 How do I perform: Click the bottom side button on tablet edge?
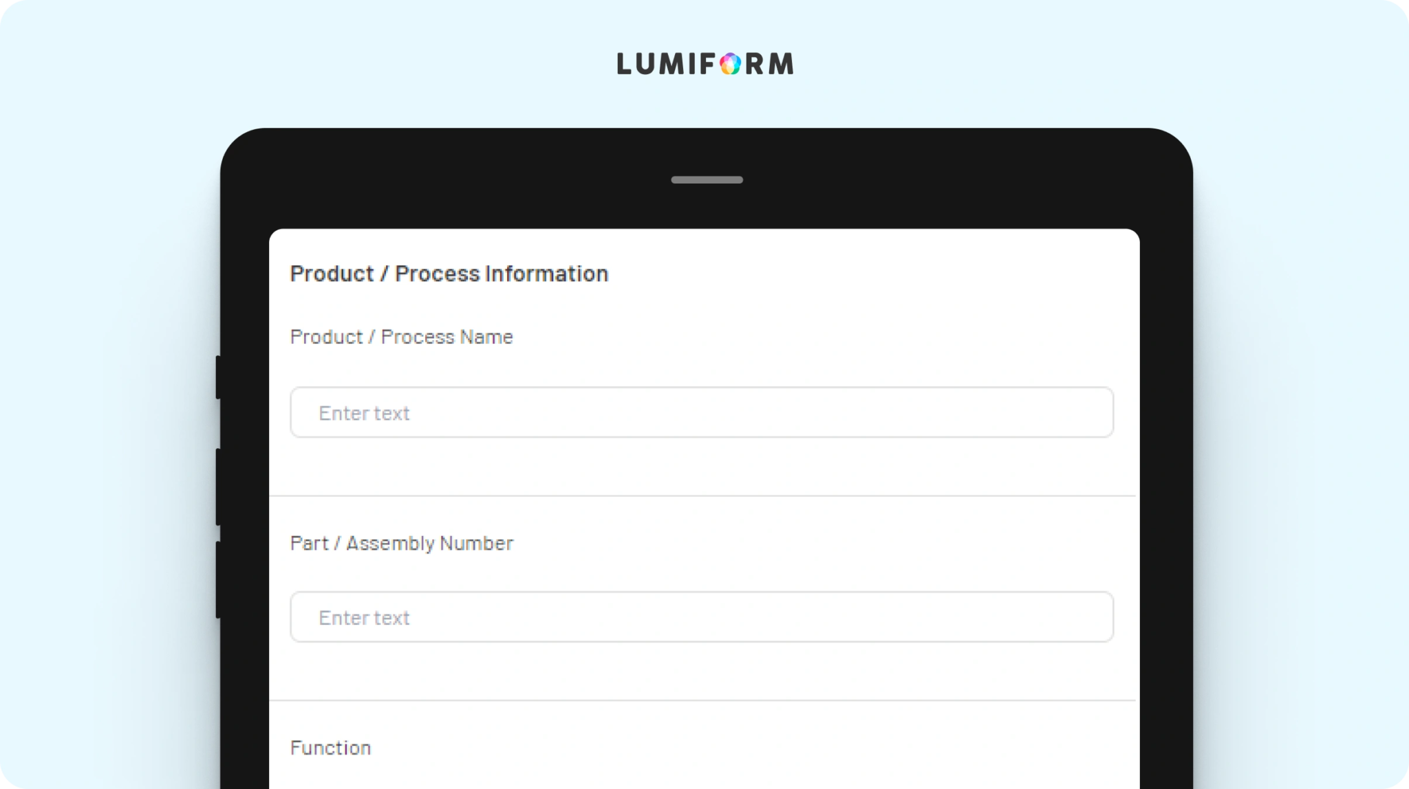tap(218, 580)
